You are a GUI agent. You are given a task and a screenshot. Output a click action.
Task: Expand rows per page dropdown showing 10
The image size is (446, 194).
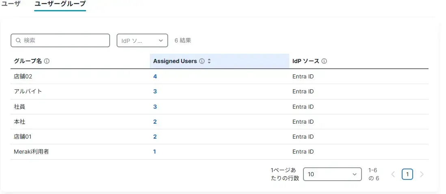point(332,174)
